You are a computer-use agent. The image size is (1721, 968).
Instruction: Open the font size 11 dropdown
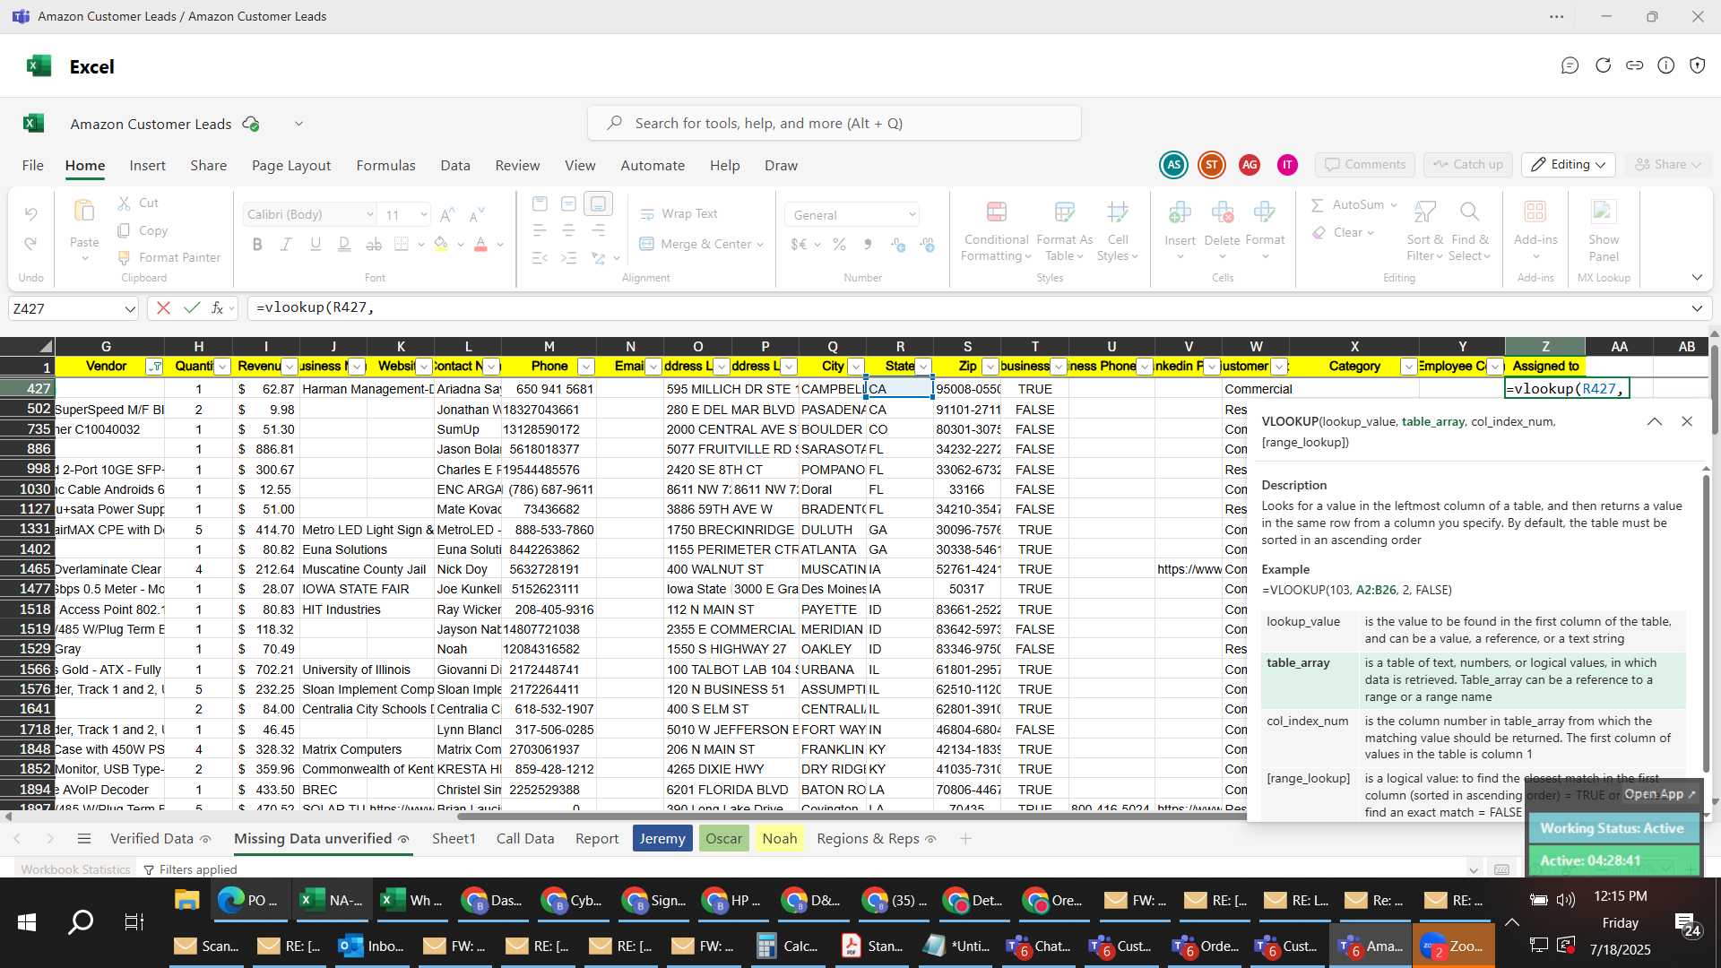[x=423, y=215]
